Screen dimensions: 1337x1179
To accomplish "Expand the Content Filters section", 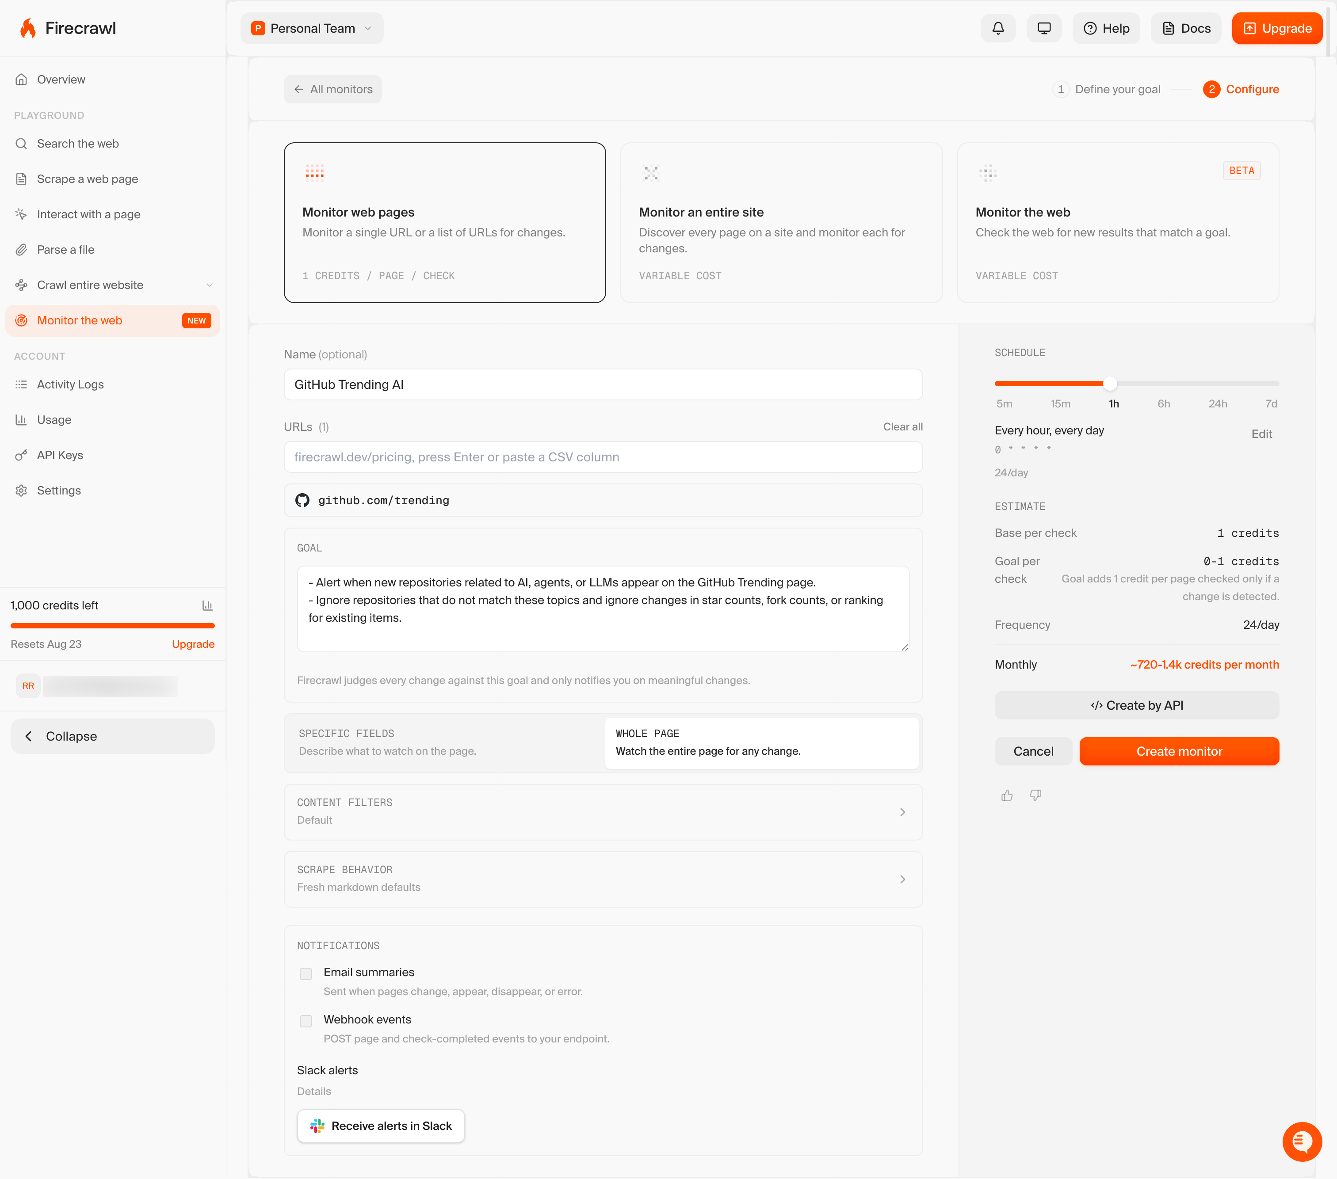I will (603, 811).
